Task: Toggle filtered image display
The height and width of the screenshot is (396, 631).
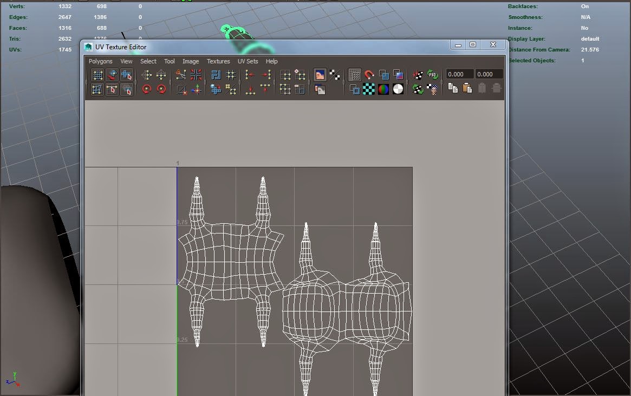Action: pos(334,75)
